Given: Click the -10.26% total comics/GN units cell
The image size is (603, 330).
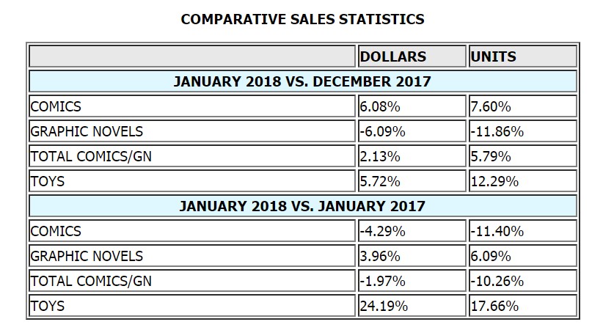Looking at the screenshot, I should pyautogui.click(x=522, y=281).
